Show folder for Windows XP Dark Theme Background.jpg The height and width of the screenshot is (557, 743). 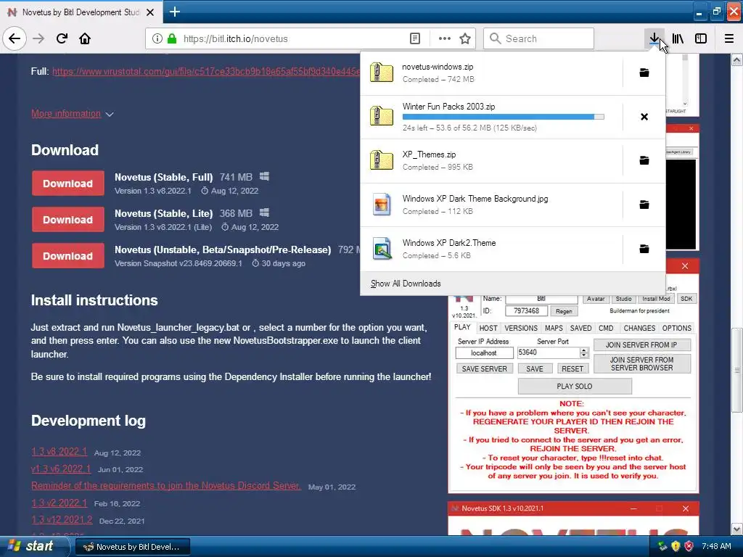pyautogui.click(x=644, y=205)
